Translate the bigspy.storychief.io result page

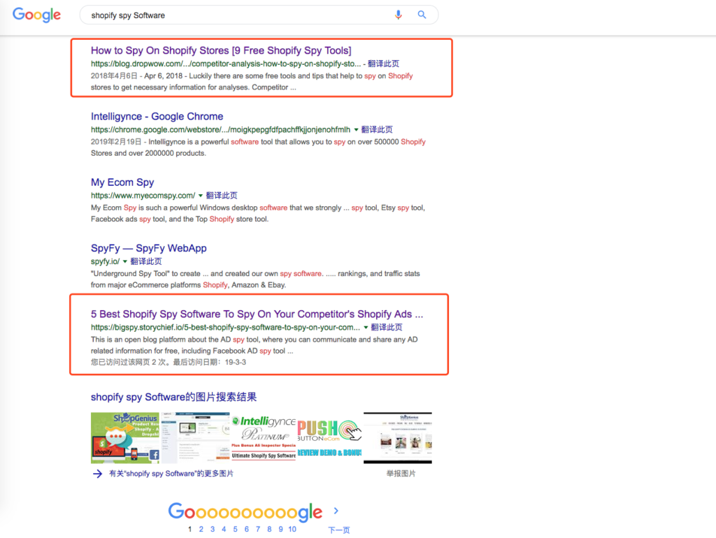click(x=387, y=327)
